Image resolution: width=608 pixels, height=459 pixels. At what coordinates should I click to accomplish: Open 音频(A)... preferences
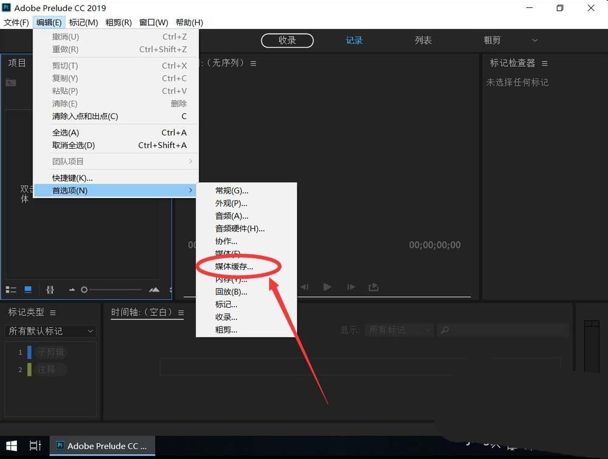coord(247,216)
